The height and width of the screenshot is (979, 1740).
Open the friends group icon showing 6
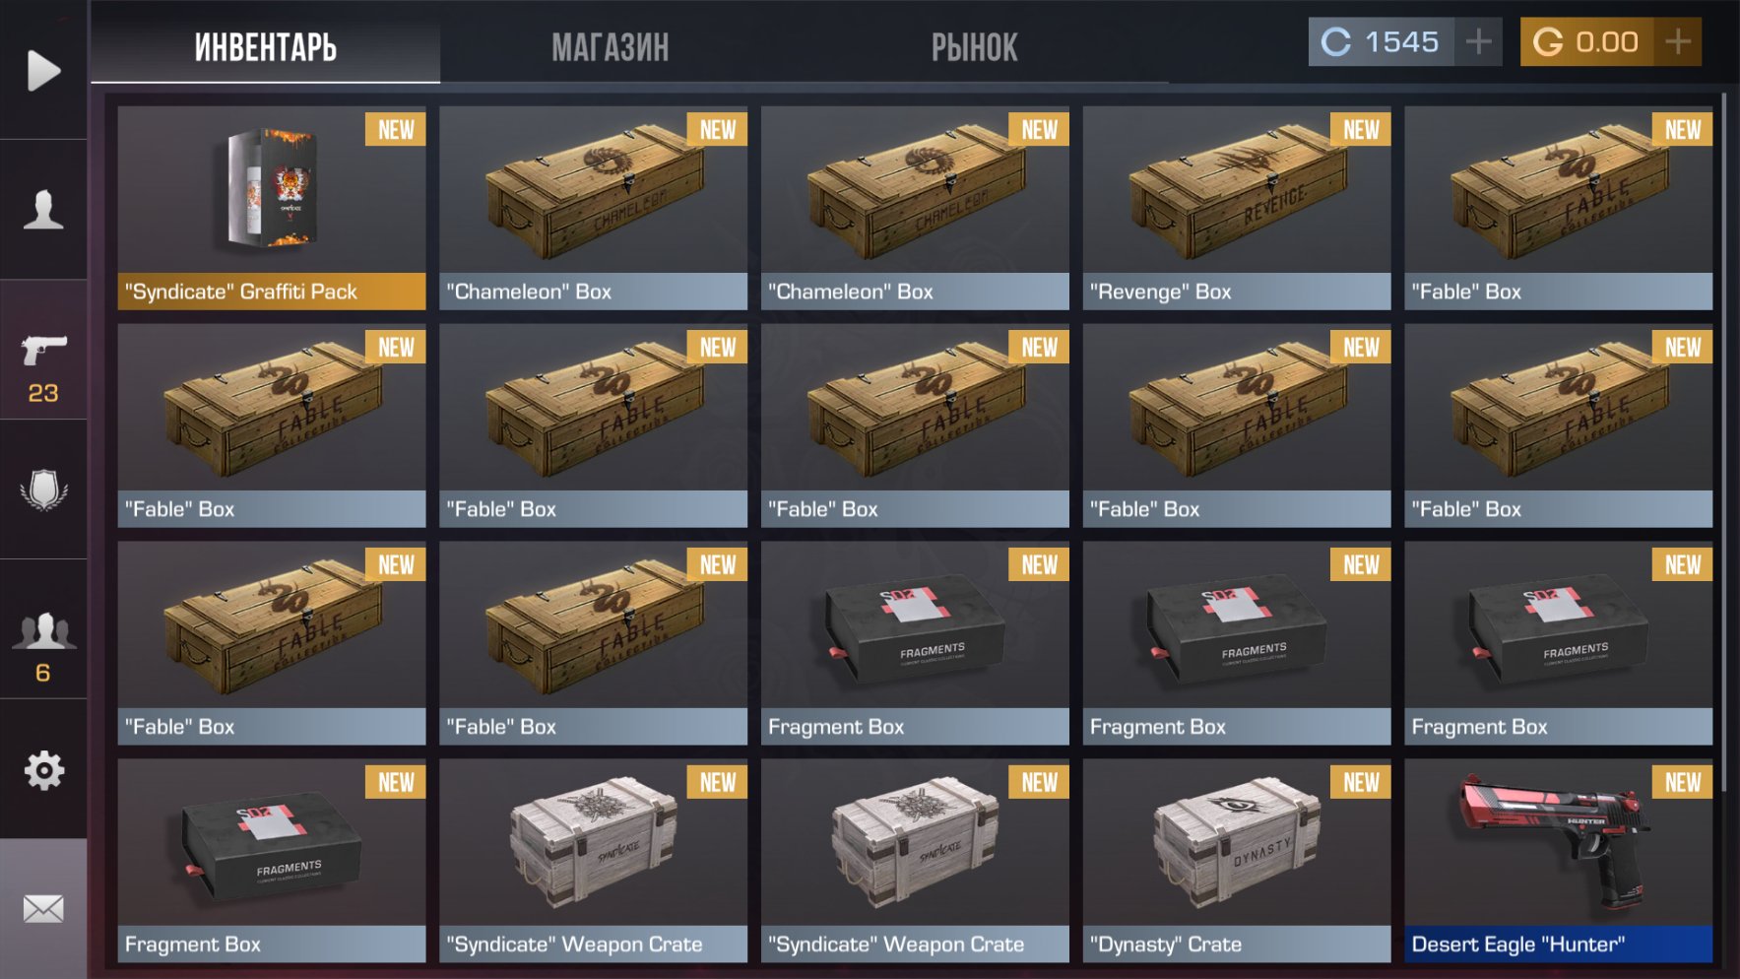tap(43, 647)
